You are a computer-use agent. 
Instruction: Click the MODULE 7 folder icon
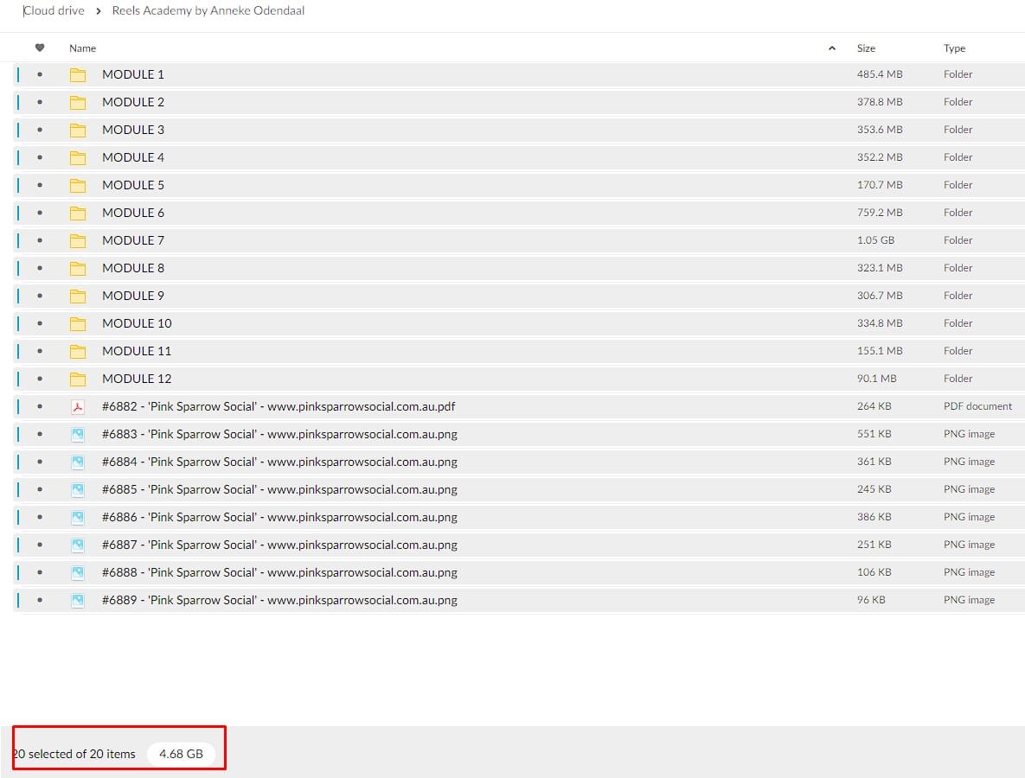tap(78, 240)
